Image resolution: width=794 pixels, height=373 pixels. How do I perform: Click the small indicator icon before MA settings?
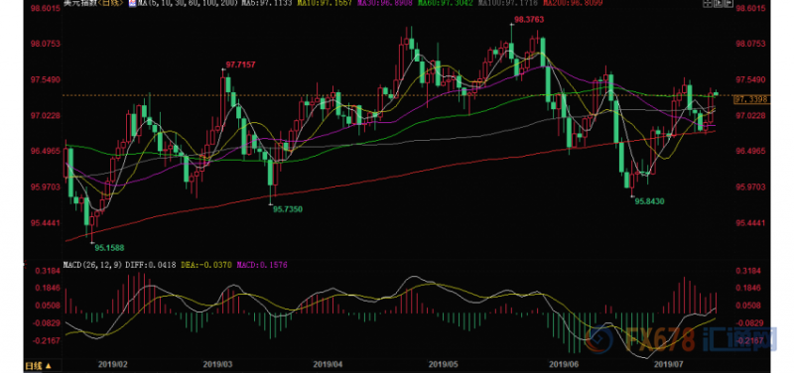click(133, 4)
